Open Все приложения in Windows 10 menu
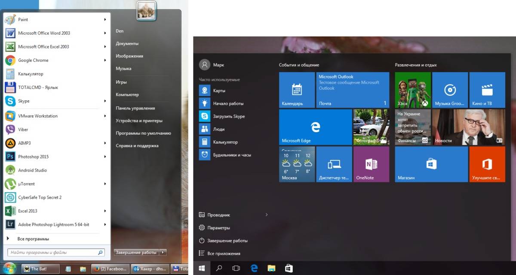Screen dimensions: 516x275 click(225, 254)
